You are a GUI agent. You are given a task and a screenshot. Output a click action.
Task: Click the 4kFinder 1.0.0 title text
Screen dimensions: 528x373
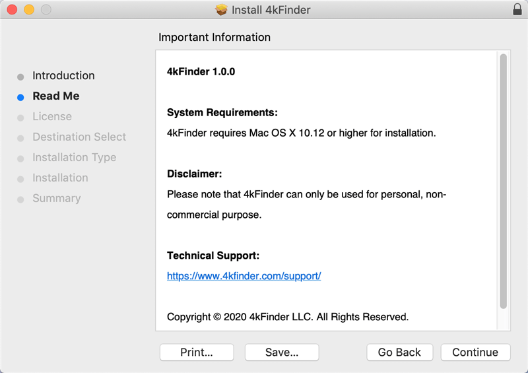[201, 71]
